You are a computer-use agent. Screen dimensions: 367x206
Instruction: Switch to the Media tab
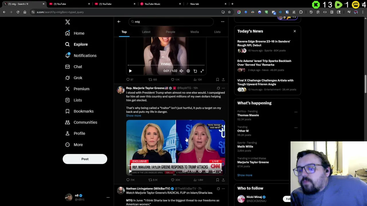click(x=195, y=32)
